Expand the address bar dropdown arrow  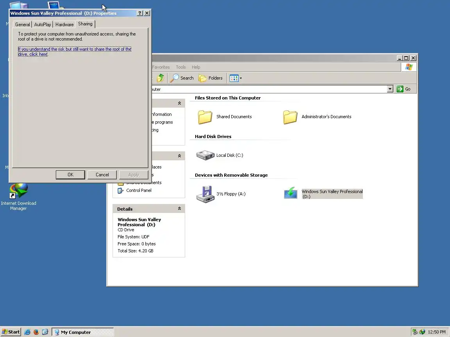coord(390,89)
